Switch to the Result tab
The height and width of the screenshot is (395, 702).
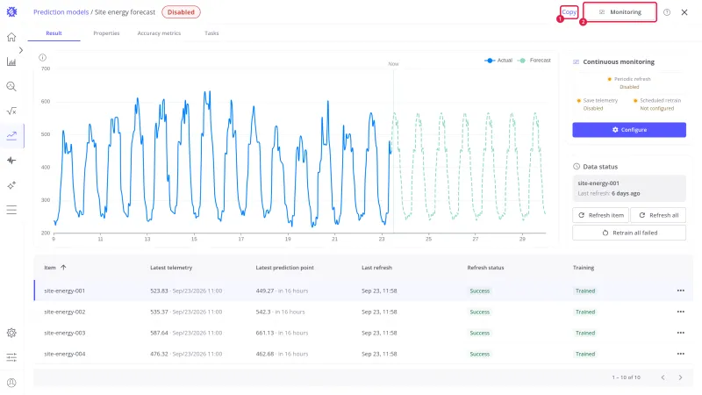tap(54, 33)
